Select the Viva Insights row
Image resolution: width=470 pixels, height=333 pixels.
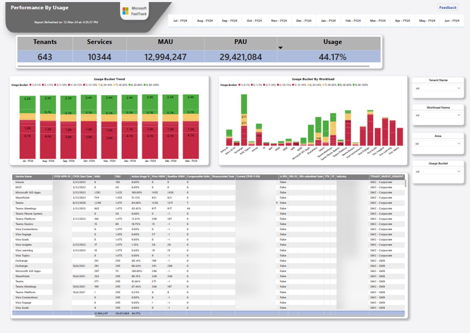tap(208, 245)
